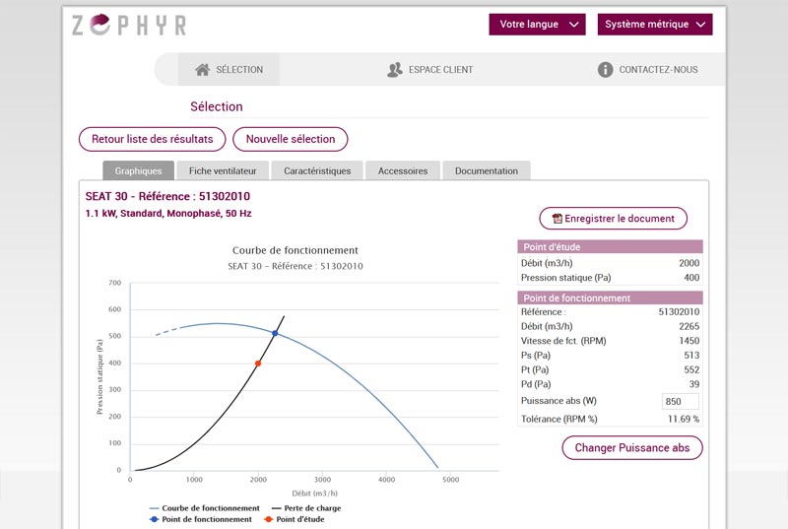788x529 pixels.
Task: Click the chart title Courbe de fonctionnement
Action: click(x=295, y=250)
